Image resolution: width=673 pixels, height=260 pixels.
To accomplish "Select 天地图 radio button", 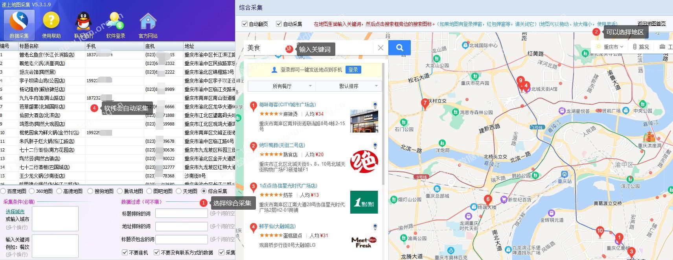I will point(178,191).
